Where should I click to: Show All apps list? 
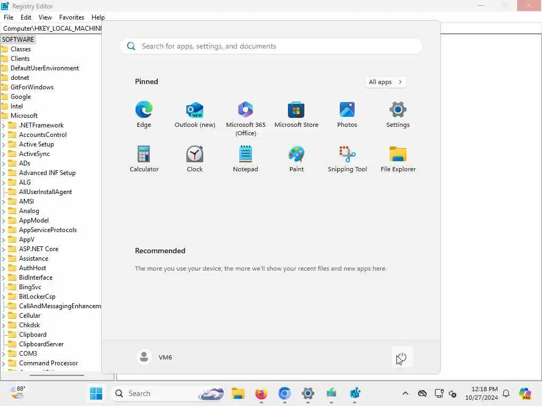click(385, 82)
